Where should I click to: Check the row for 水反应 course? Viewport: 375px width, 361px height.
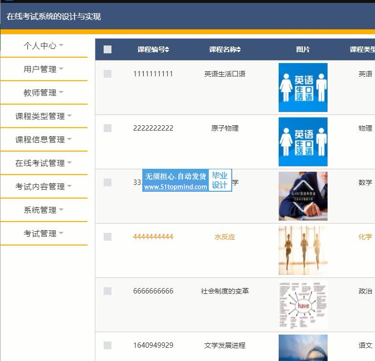(x=108, y=237)
